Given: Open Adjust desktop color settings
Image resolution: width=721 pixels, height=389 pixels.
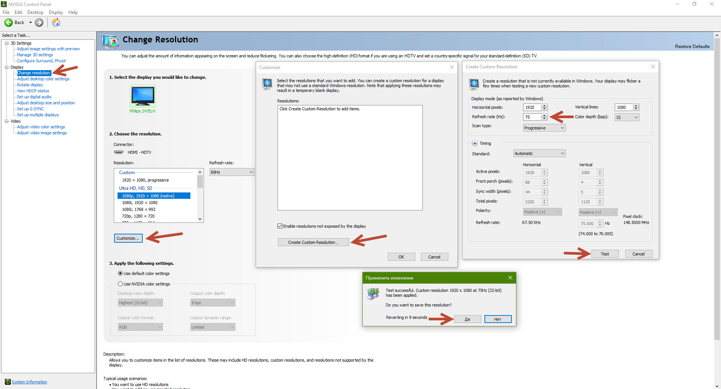Looking at the screenshot, I should (43, 79).
